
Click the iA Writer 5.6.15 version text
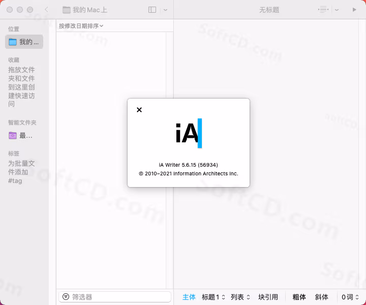(189, 165)
